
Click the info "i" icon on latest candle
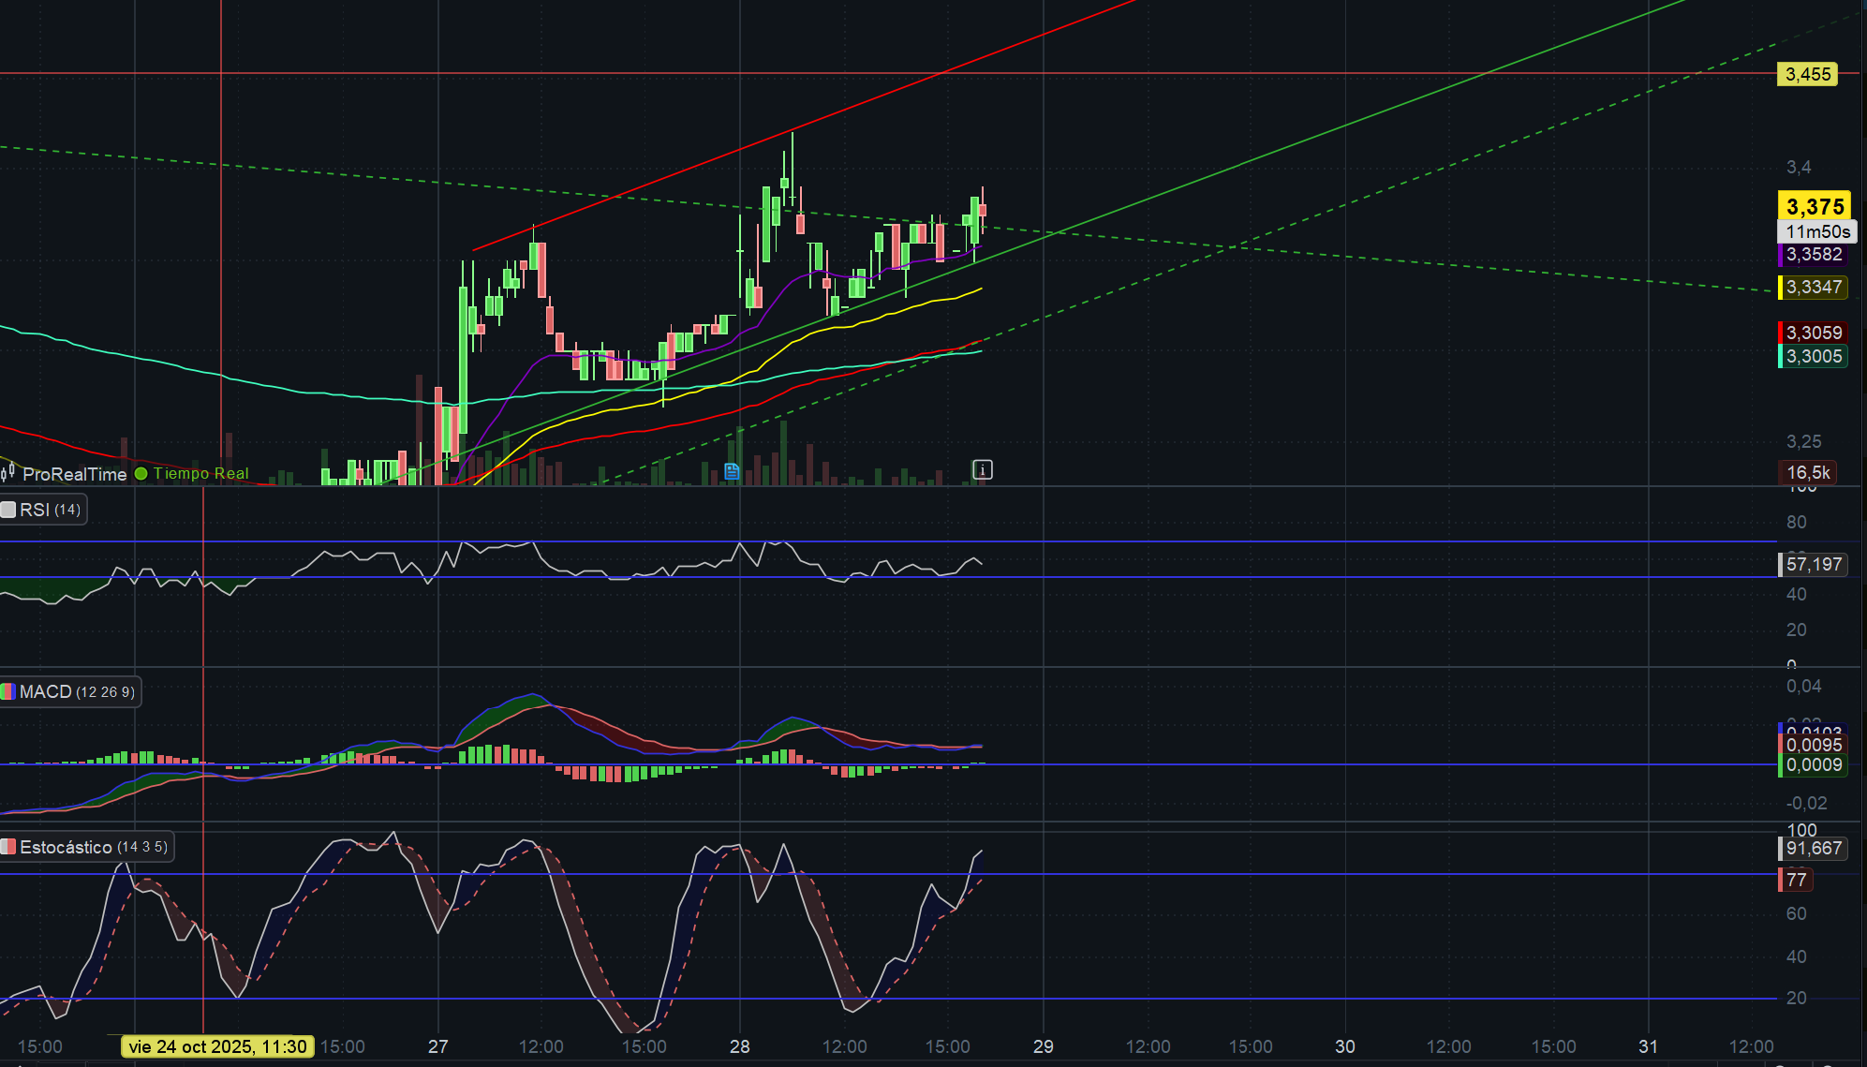[x=982, y=469]
